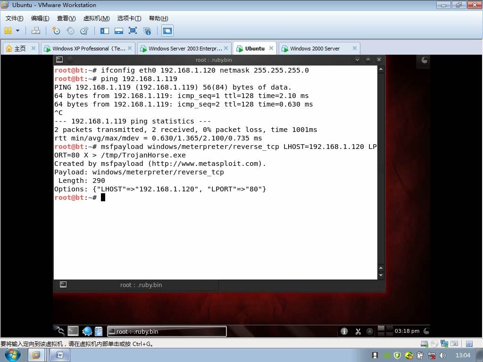Image resolution: width=483 pixels, height=362 pixels.
Task: Click the 'Length: 290' output line
Action: (x=82, y=181)
